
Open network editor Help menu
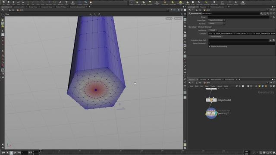(226, 86)
